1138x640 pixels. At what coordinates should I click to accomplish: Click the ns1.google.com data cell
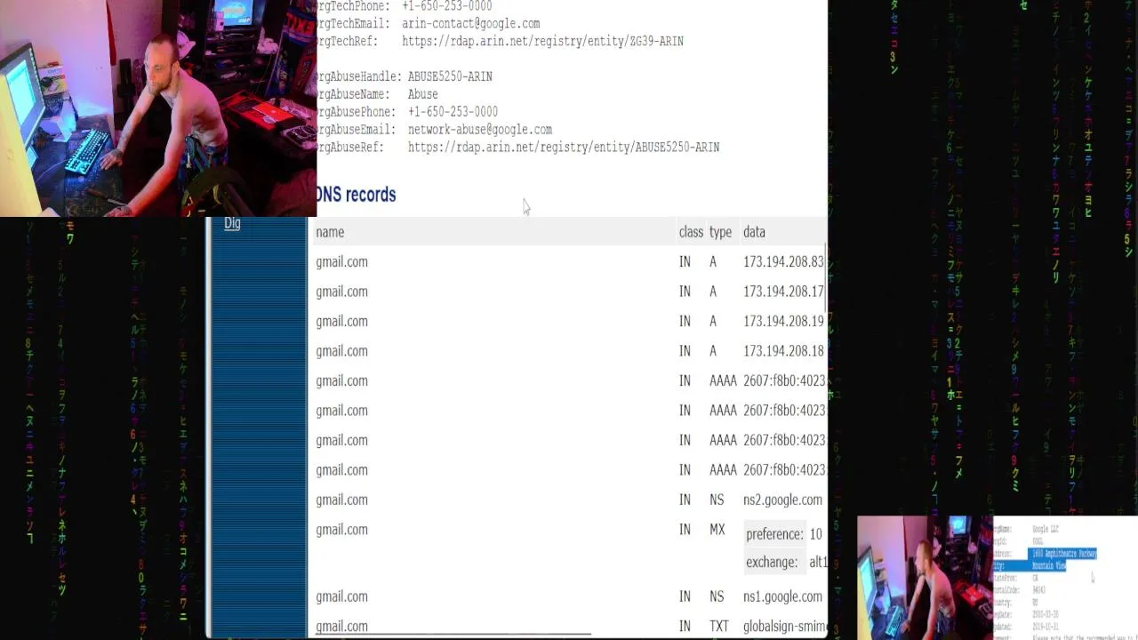782,596
